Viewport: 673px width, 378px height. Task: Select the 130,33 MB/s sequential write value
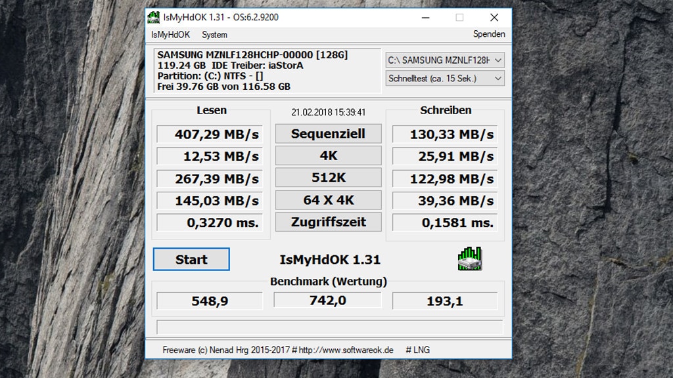coord(445,134)
